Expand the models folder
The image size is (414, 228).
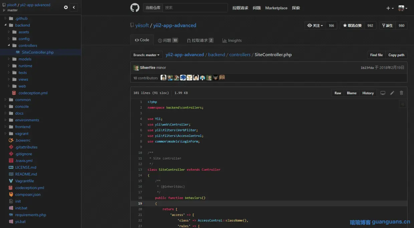[9, 59]
